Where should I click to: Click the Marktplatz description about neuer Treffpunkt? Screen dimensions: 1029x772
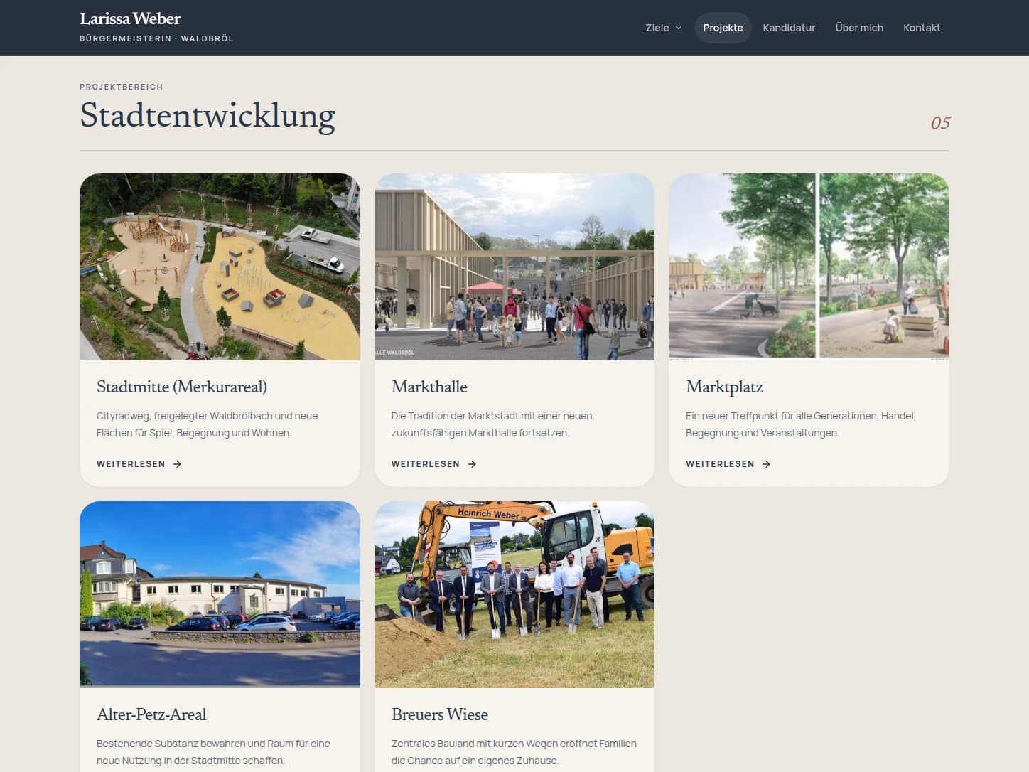(801, 424)
